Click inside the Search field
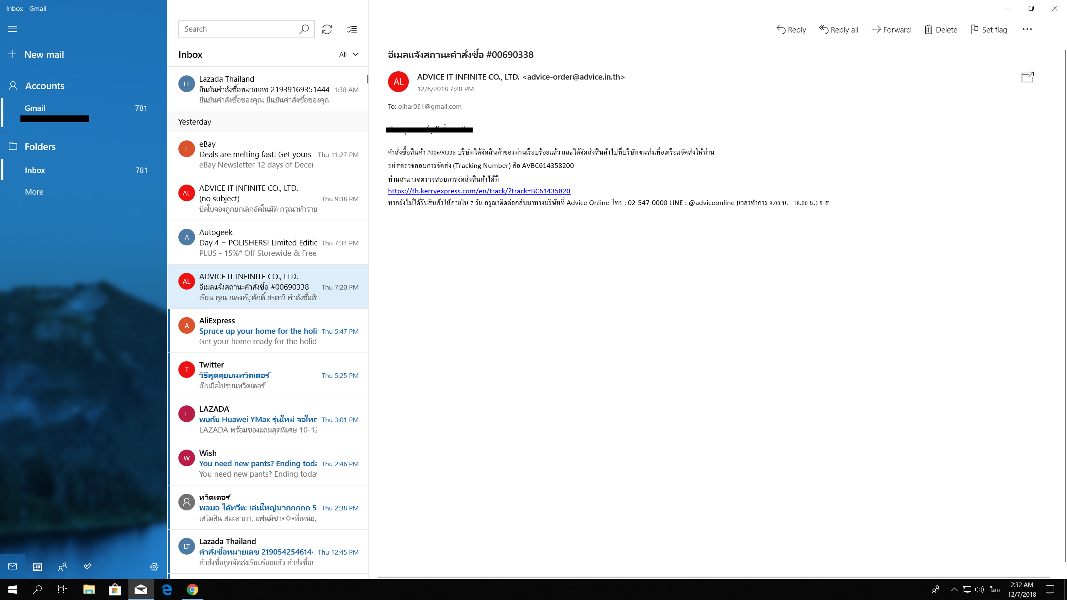 click(x=238, y=29)
